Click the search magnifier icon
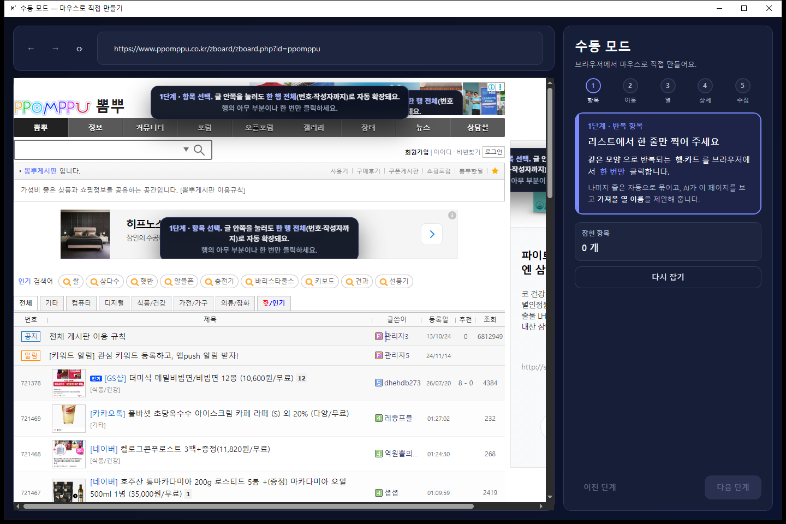This screenshot has height=524, width=786. pyautogui.click(x=199, y=150)
